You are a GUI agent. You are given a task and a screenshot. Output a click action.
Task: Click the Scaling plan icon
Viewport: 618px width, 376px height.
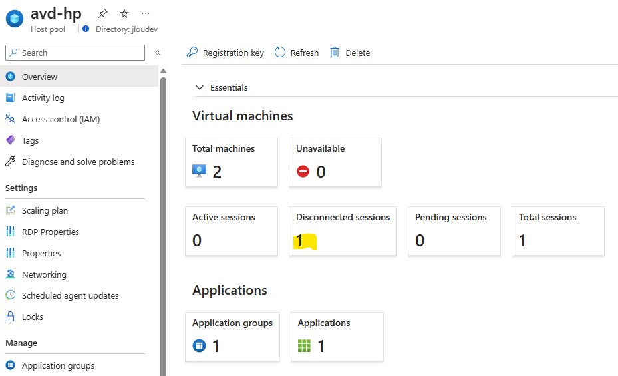coord(10,210)
